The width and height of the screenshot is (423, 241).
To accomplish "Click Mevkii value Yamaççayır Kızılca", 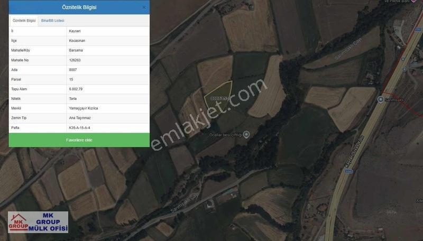I will click(x=84, y=108).
